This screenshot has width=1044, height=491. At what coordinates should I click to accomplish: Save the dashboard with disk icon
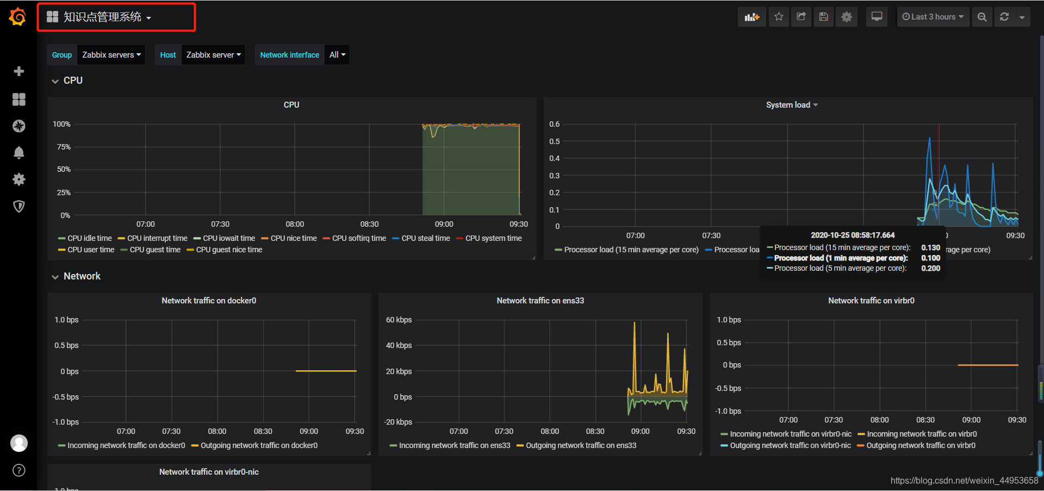[824, 17]
